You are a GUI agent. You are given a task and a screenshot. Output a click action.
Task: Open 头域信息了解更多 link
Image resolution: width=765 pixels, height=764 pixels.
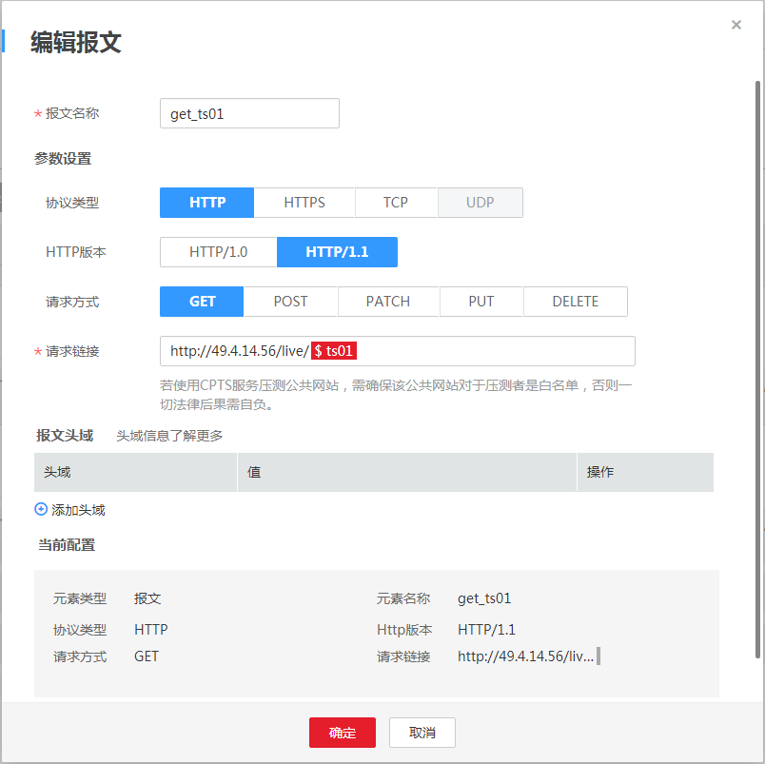(x=169, y=436)
